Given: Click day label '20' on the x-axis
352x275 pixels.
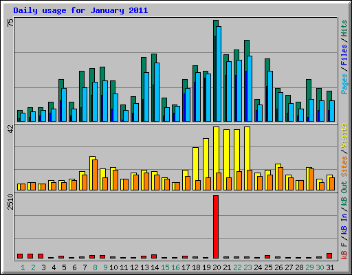Looking at the screenshot, I should pyautogui.click(x=217, y=267).
